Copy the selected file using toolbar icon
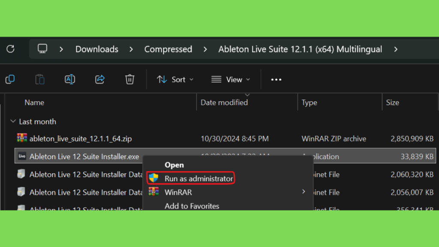 coord(10,79)
